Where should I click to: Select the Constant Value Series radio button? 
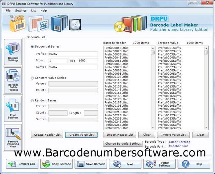point(32,78)
